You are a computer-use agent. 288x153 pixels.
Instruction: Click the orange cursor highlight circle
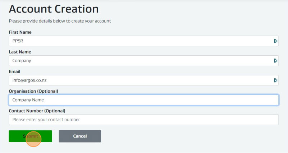pyautogui.click(x=33, y=139)
